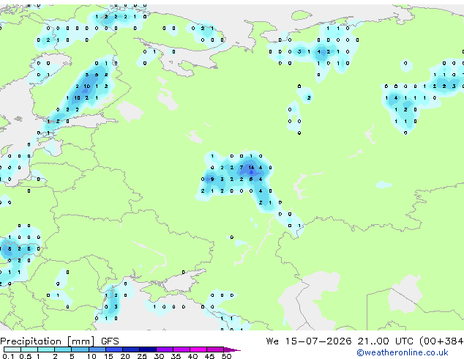The height and width of the screenshot is (359, 464).
Task: Click the arrow-shaped swatch above 50 mm
Action: click(232, 349)
